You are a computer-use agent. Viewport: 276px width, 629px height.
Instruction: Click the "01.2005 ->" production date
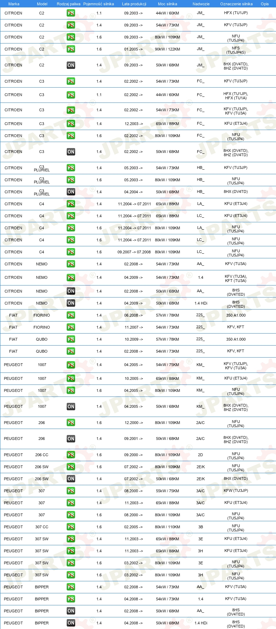133,49
